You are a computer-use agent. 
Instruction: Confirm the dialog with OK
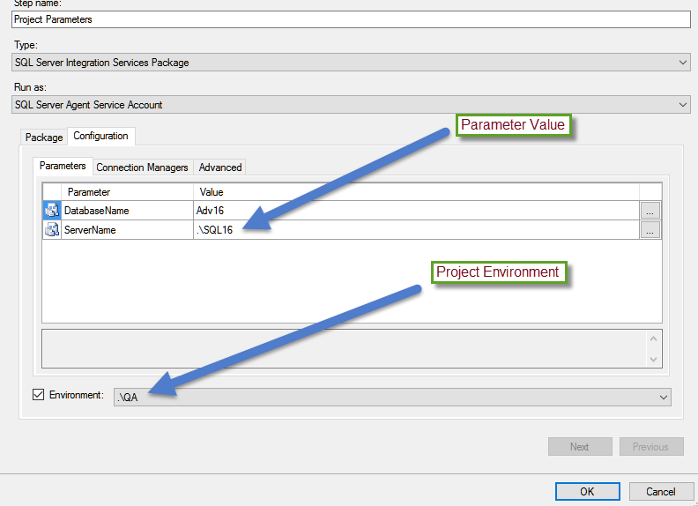coord(587,491)
